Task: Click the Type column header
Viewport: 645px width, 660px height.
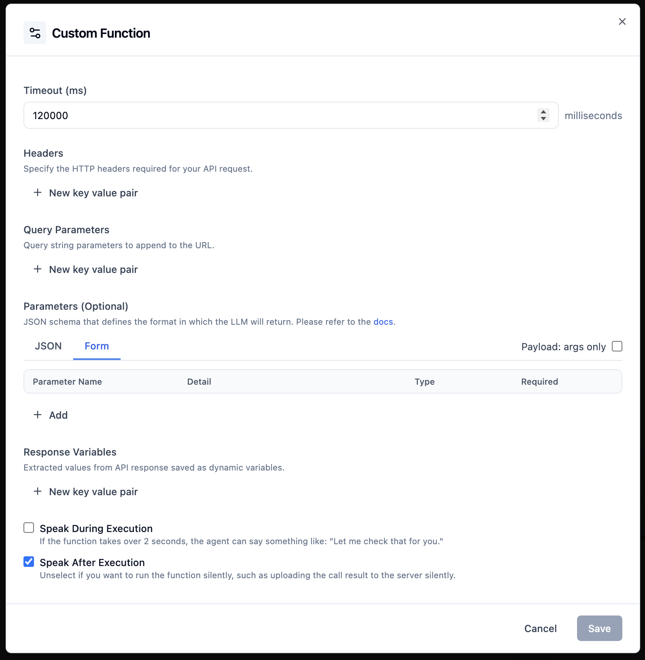Action: tap(424, 381)
